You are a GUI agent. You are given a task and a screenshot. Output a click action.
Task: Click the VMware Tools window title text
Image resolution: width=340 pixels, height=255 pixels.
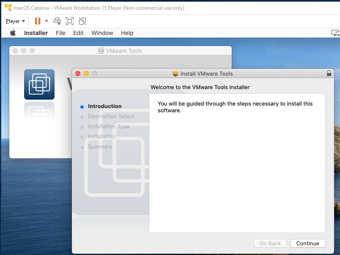pyautogui.click(x=124, y=51)
